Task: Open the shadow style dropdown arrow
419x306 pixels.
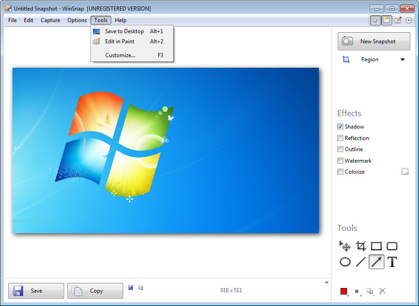Action: (x=374, y=295)
